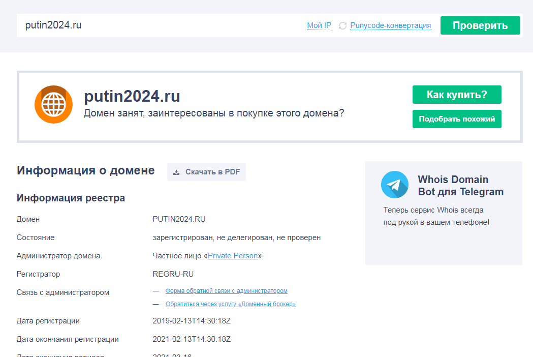The width and height of the screenshot is (533, 357).
Task: Open Форма обратной связи с администратором link
Action: (x=227, y=291)
